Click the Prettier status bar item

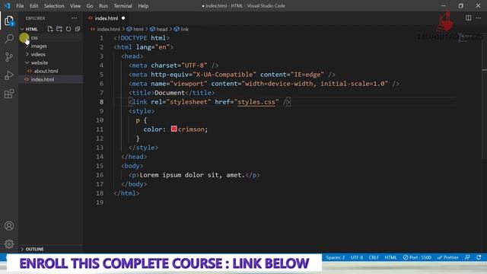(447, 257)
